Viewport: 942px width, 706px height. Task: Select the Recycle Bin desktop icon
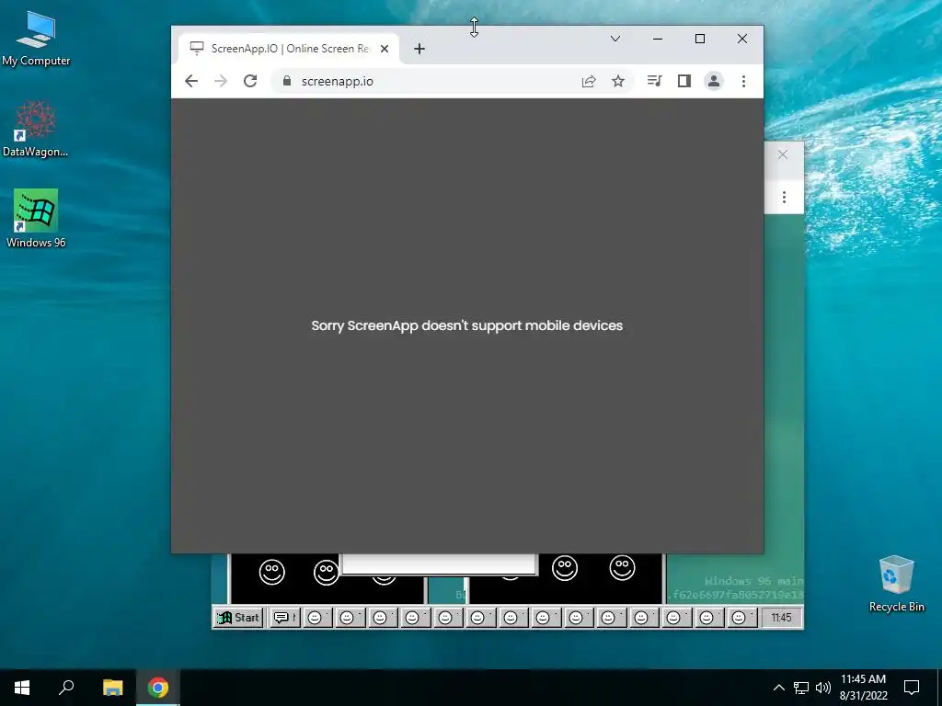(x=896, y=584)
